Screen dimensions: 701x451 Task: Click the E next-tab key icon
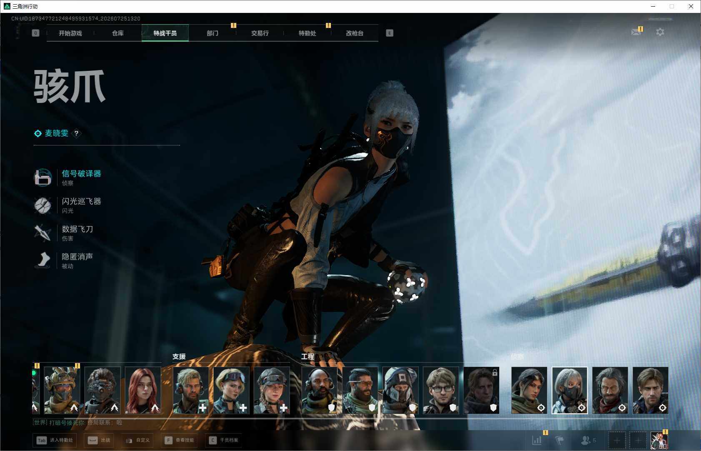click(390, 33)
